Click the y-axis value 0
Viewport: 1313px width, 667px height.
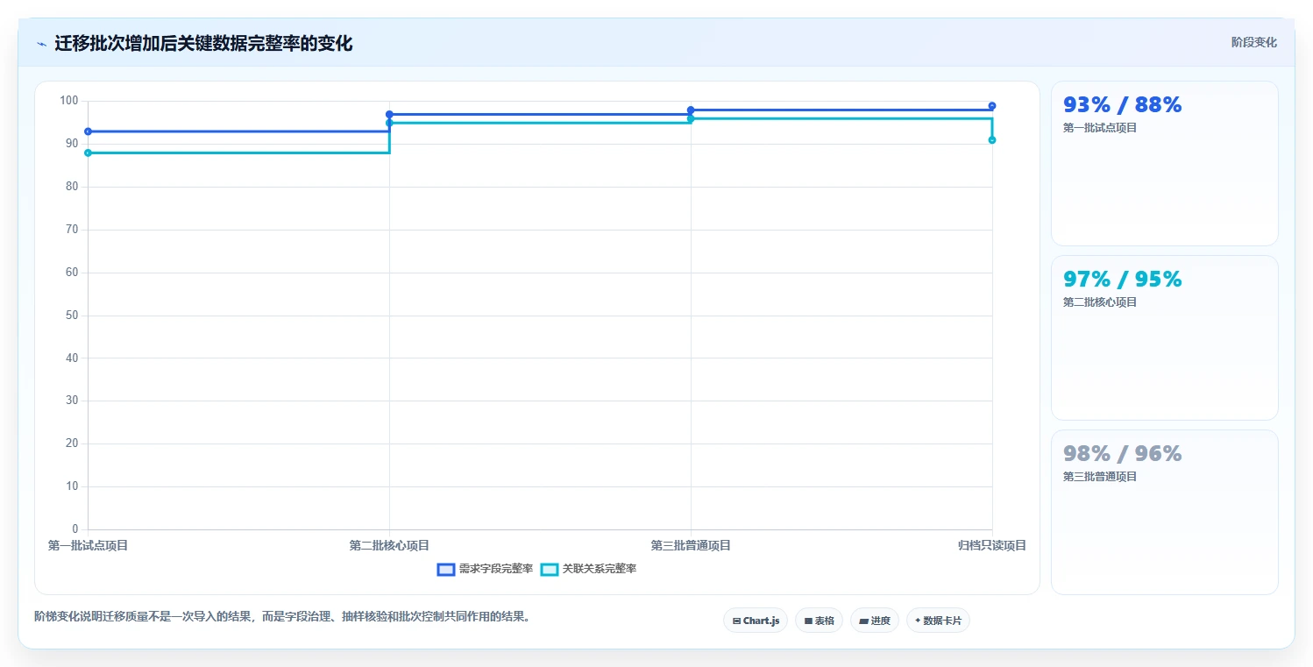coord(75,529)
